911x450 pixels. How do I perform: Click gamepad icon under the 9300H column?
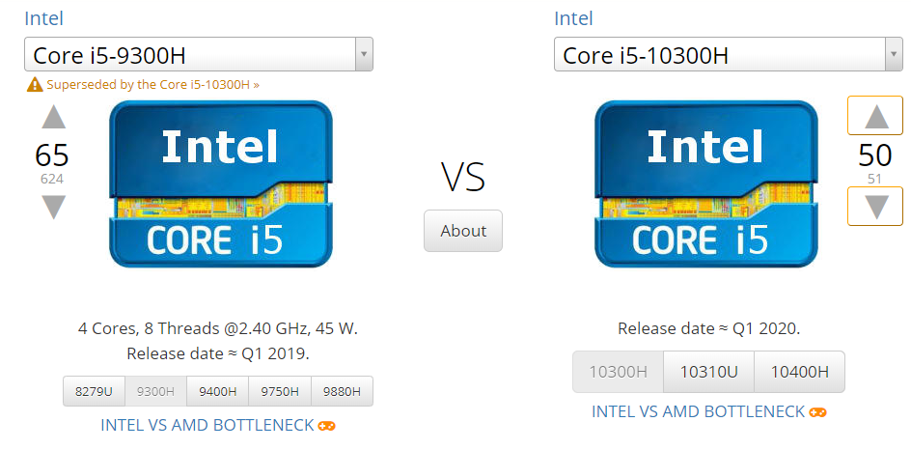point(326,426)
